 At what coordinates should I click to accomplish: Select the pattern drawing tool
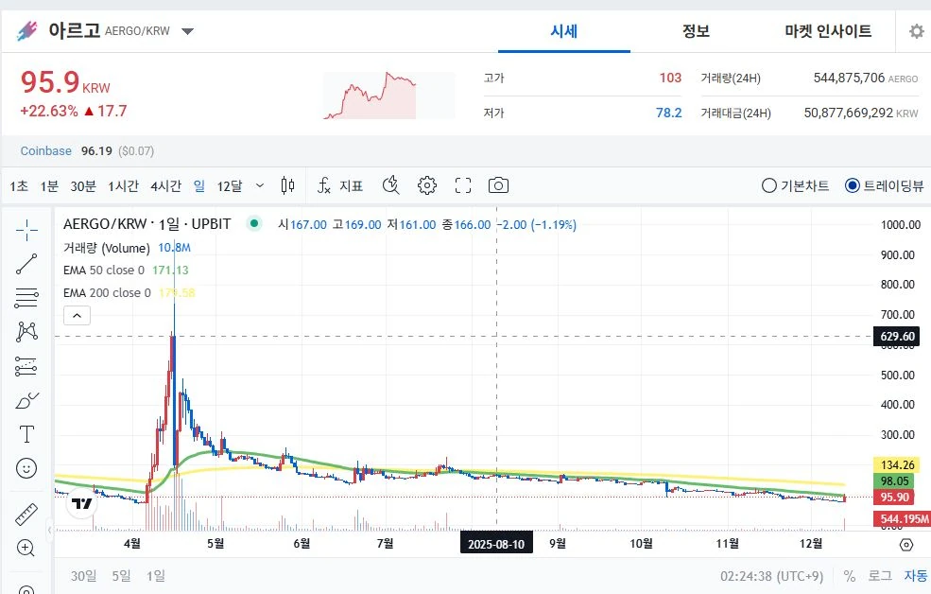[26, 331]
